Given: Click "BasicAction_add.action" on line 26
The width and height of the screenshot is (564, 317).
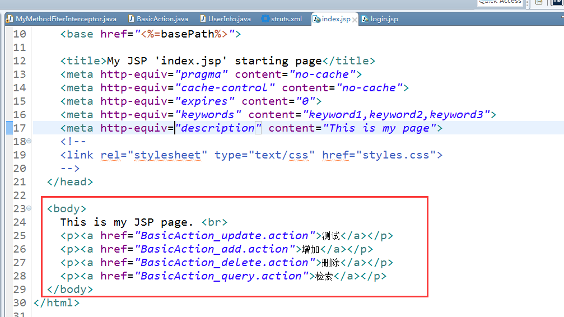Looking at the screenshot, I should coord(214,249).
